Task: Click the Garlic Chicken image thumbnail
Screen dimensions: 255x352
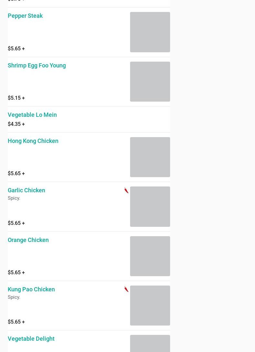Action: (x=150, y=206)
